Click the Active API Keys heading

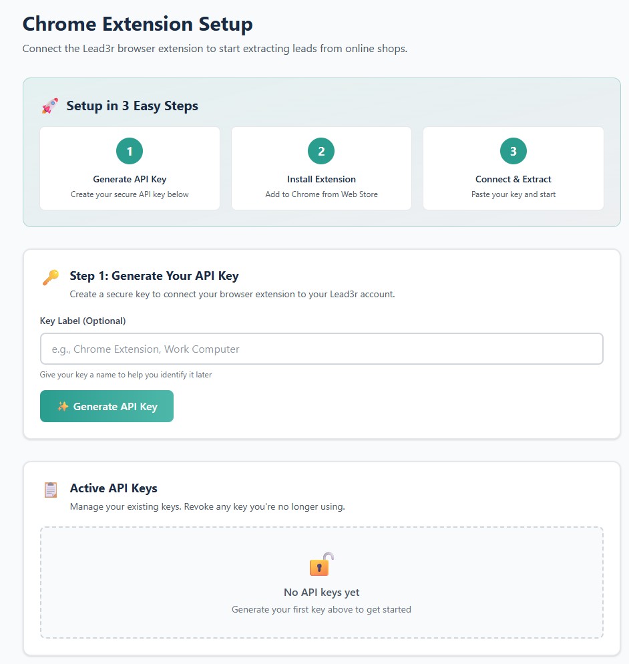tap(114, 488)
